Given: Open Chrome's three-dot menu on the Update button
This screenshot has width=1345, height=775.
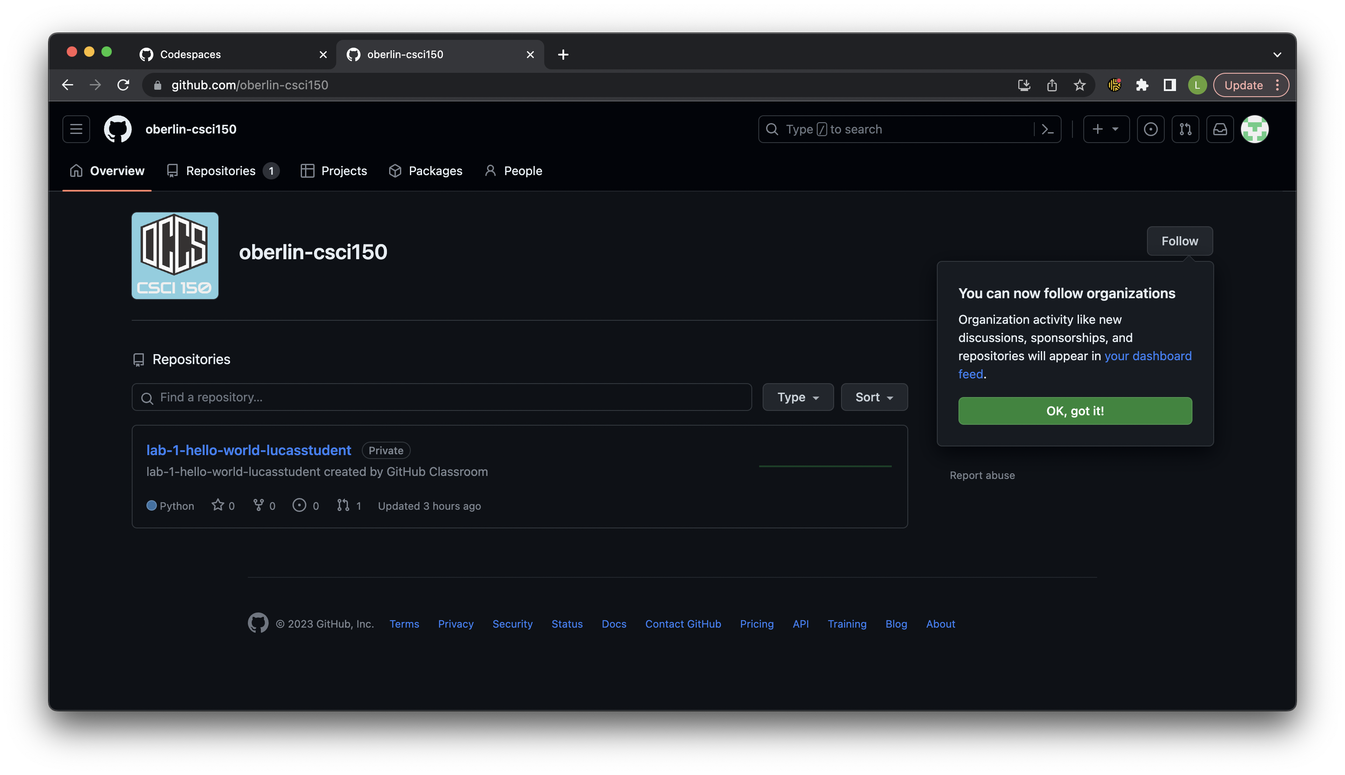Looking at the screenshot, I should [1277, 85].
